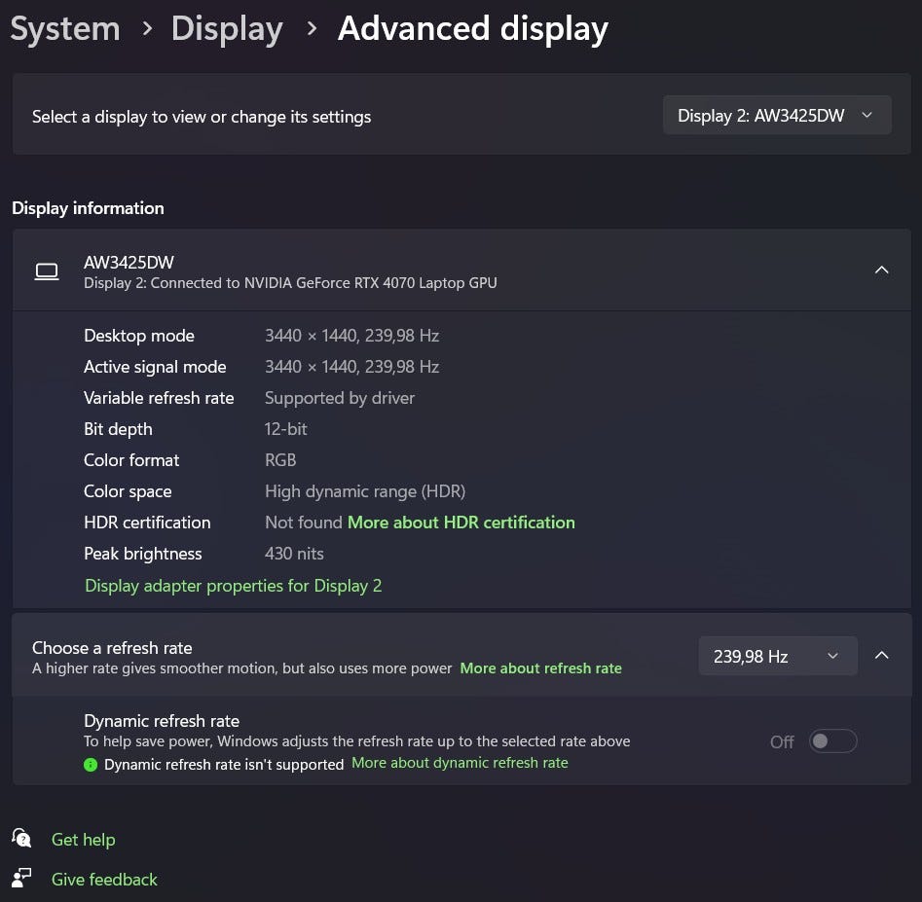
Task: Click the Peak brightness label
Action: coord(143,554)
